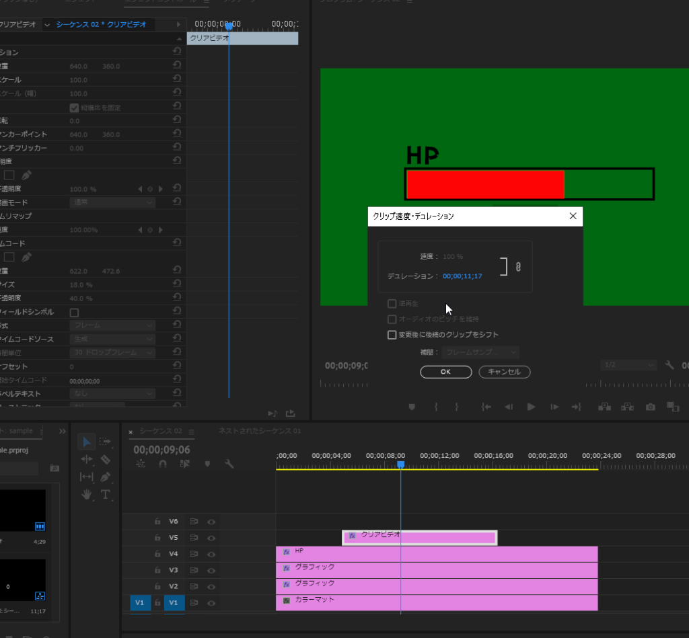Image resolution: width=689 pixels, height=638 pixels.
Task: Open the タイムコードソース dropdown
Action: point(112,340)
